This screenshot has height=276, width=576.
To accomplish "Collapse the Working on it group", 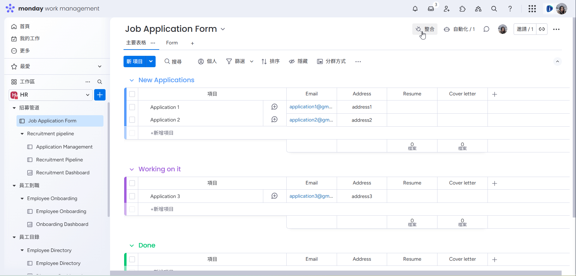I will (132, 169).
